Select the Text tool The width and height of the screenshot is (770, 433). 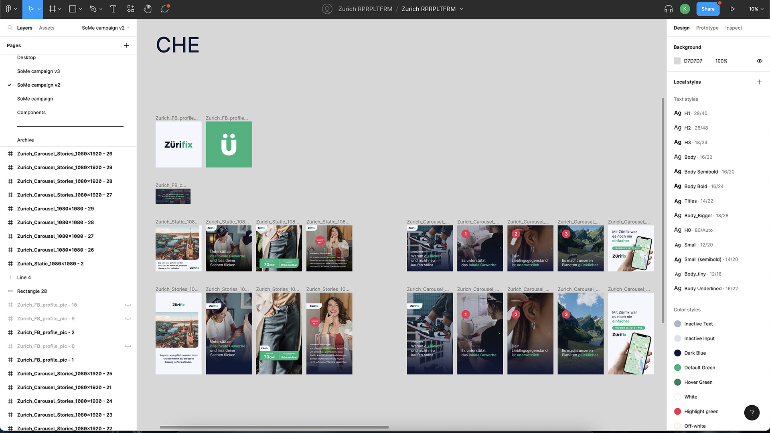point(113,9)
